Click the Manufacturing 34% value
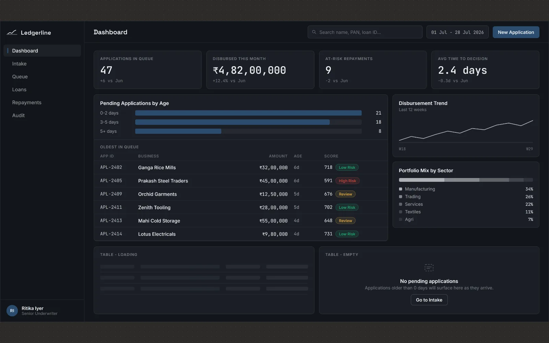 click(x=529, y=189)
